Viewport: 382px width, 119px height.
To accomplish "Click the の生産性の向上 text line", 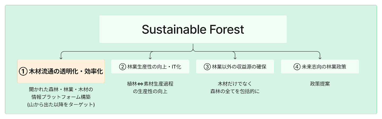I will click(150, 91).
